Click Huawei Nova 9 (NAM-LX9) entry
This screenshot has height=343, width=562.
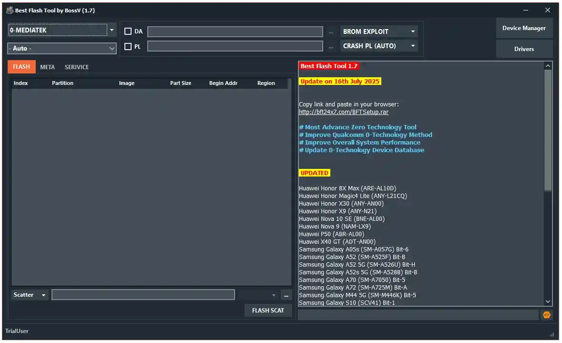pyautogui.click(x=335, y=227)
